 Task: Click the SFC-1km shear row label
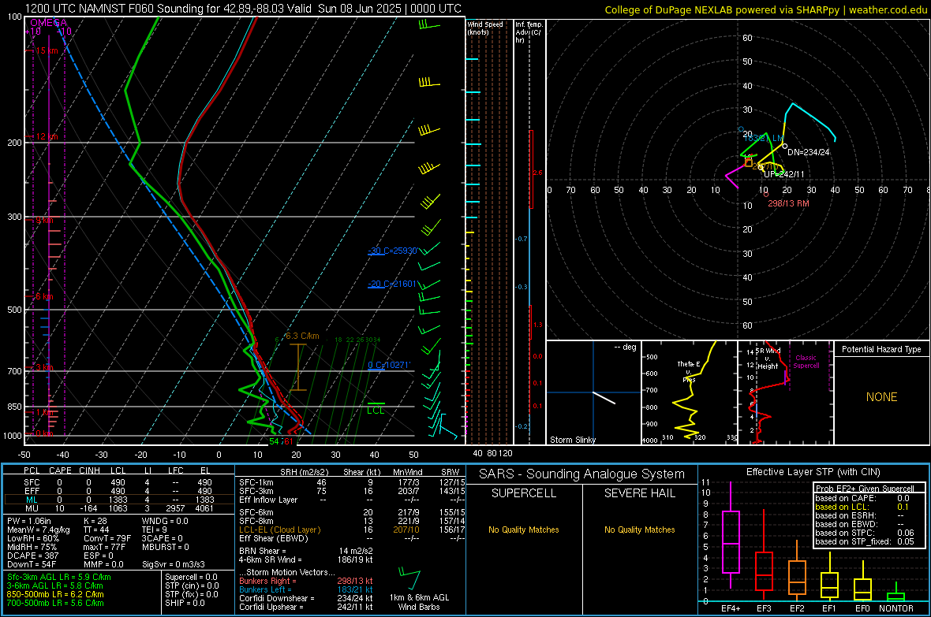pos(256,482)
